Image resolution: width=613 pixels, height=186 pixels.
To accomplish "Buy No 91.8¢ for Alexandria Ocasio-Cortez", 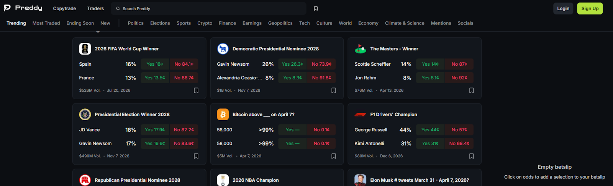I will (x=321, y=78).
